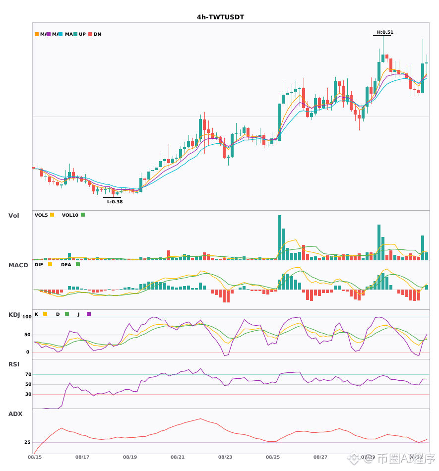Select the purple J line swatch
Viewport: 439px width, 471px height.
tap(89, 314)
